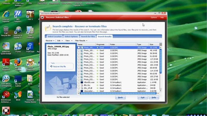Open the Recover dropdown menu

tap(50, 41)
